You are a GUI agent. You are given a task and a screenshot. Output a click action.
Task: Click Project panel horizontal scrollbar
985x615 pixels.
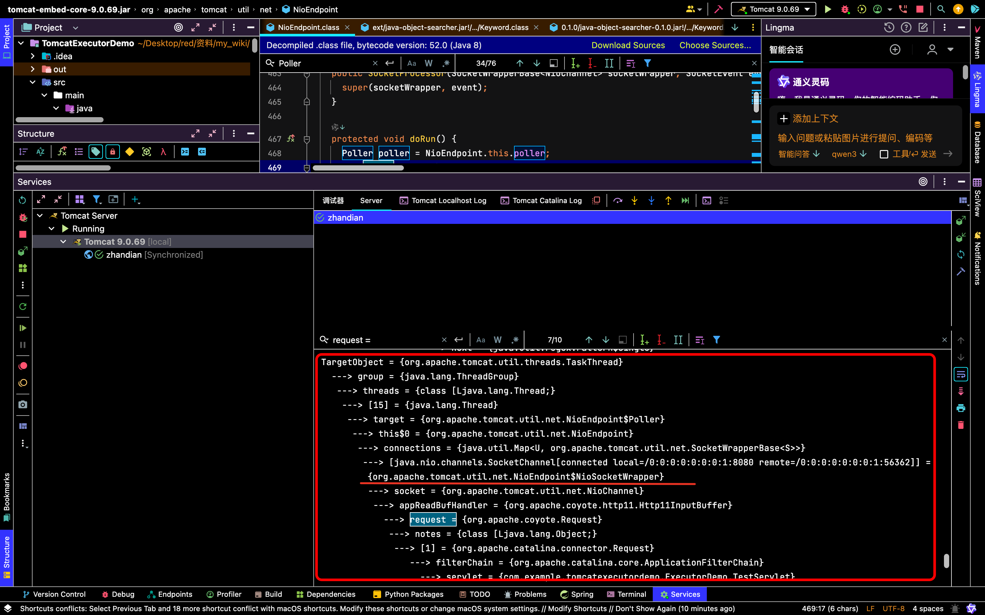(x=59, y=120)
